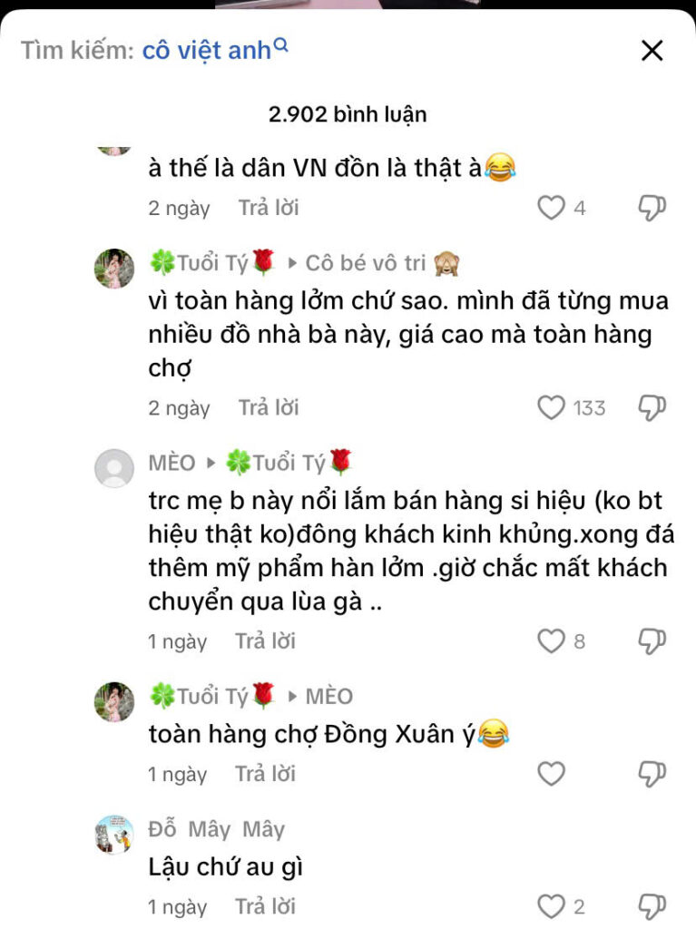
Task: Like the 'toàn hàng chợ Đồng Xuân' comment
Action: tap(551, 774)
